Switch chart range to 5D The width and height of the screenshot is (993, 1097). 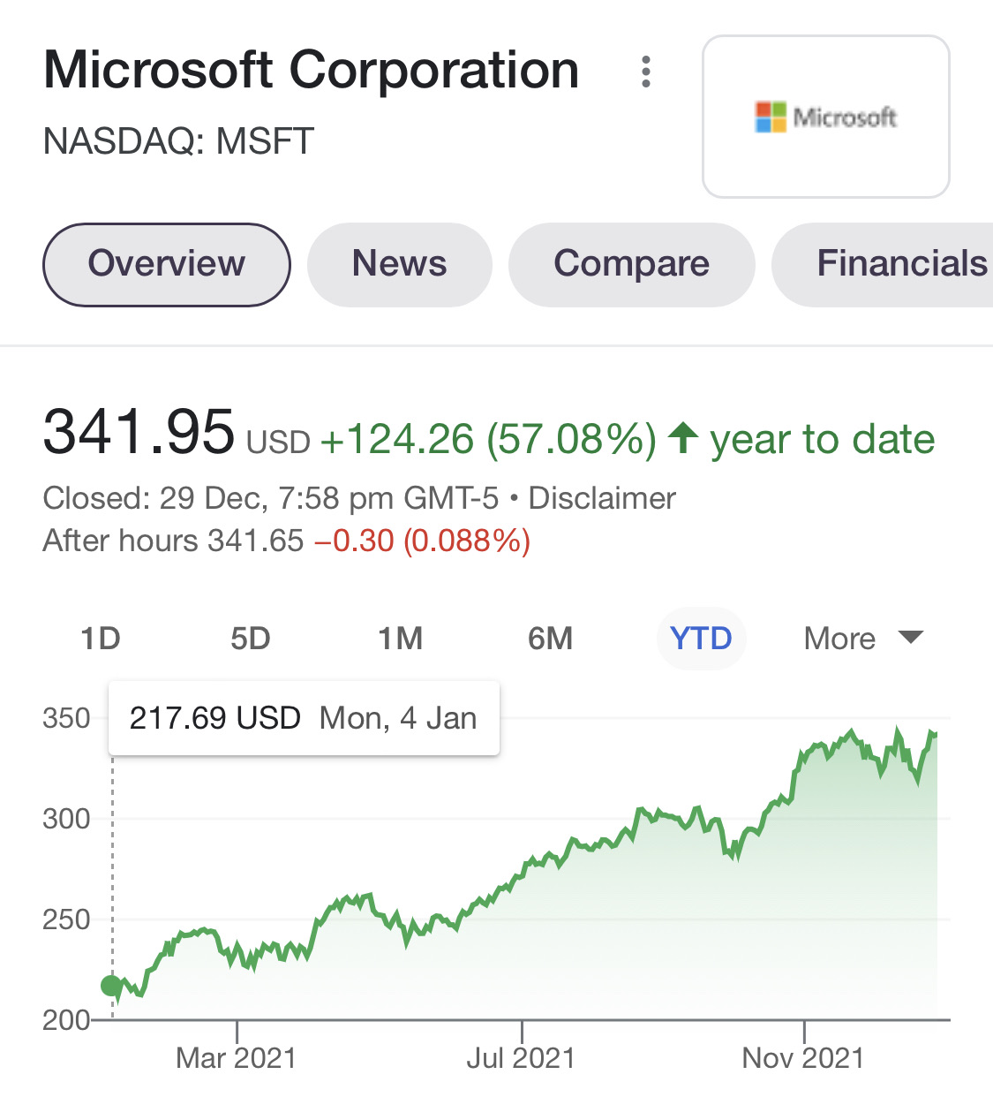[x=250, y=639]
